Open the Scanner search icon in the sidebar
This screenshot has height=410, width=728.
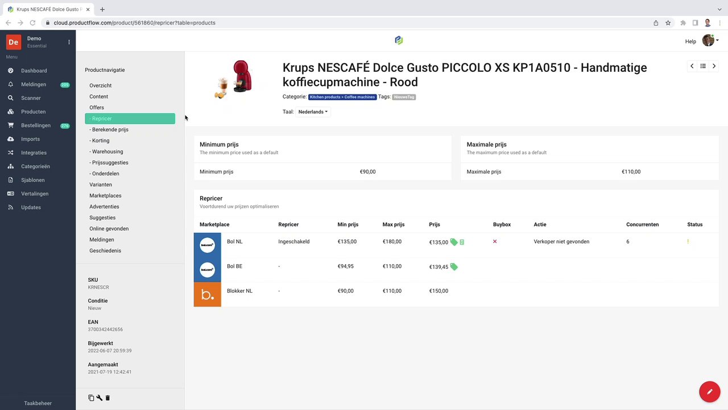[10, 98]
